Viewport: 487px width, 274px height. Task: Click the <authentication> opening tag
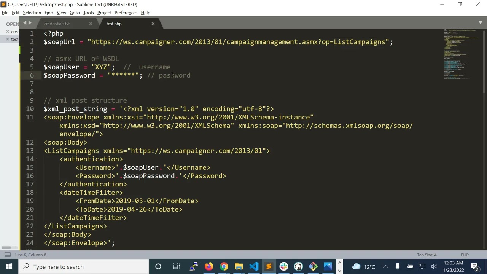[91, 159]
